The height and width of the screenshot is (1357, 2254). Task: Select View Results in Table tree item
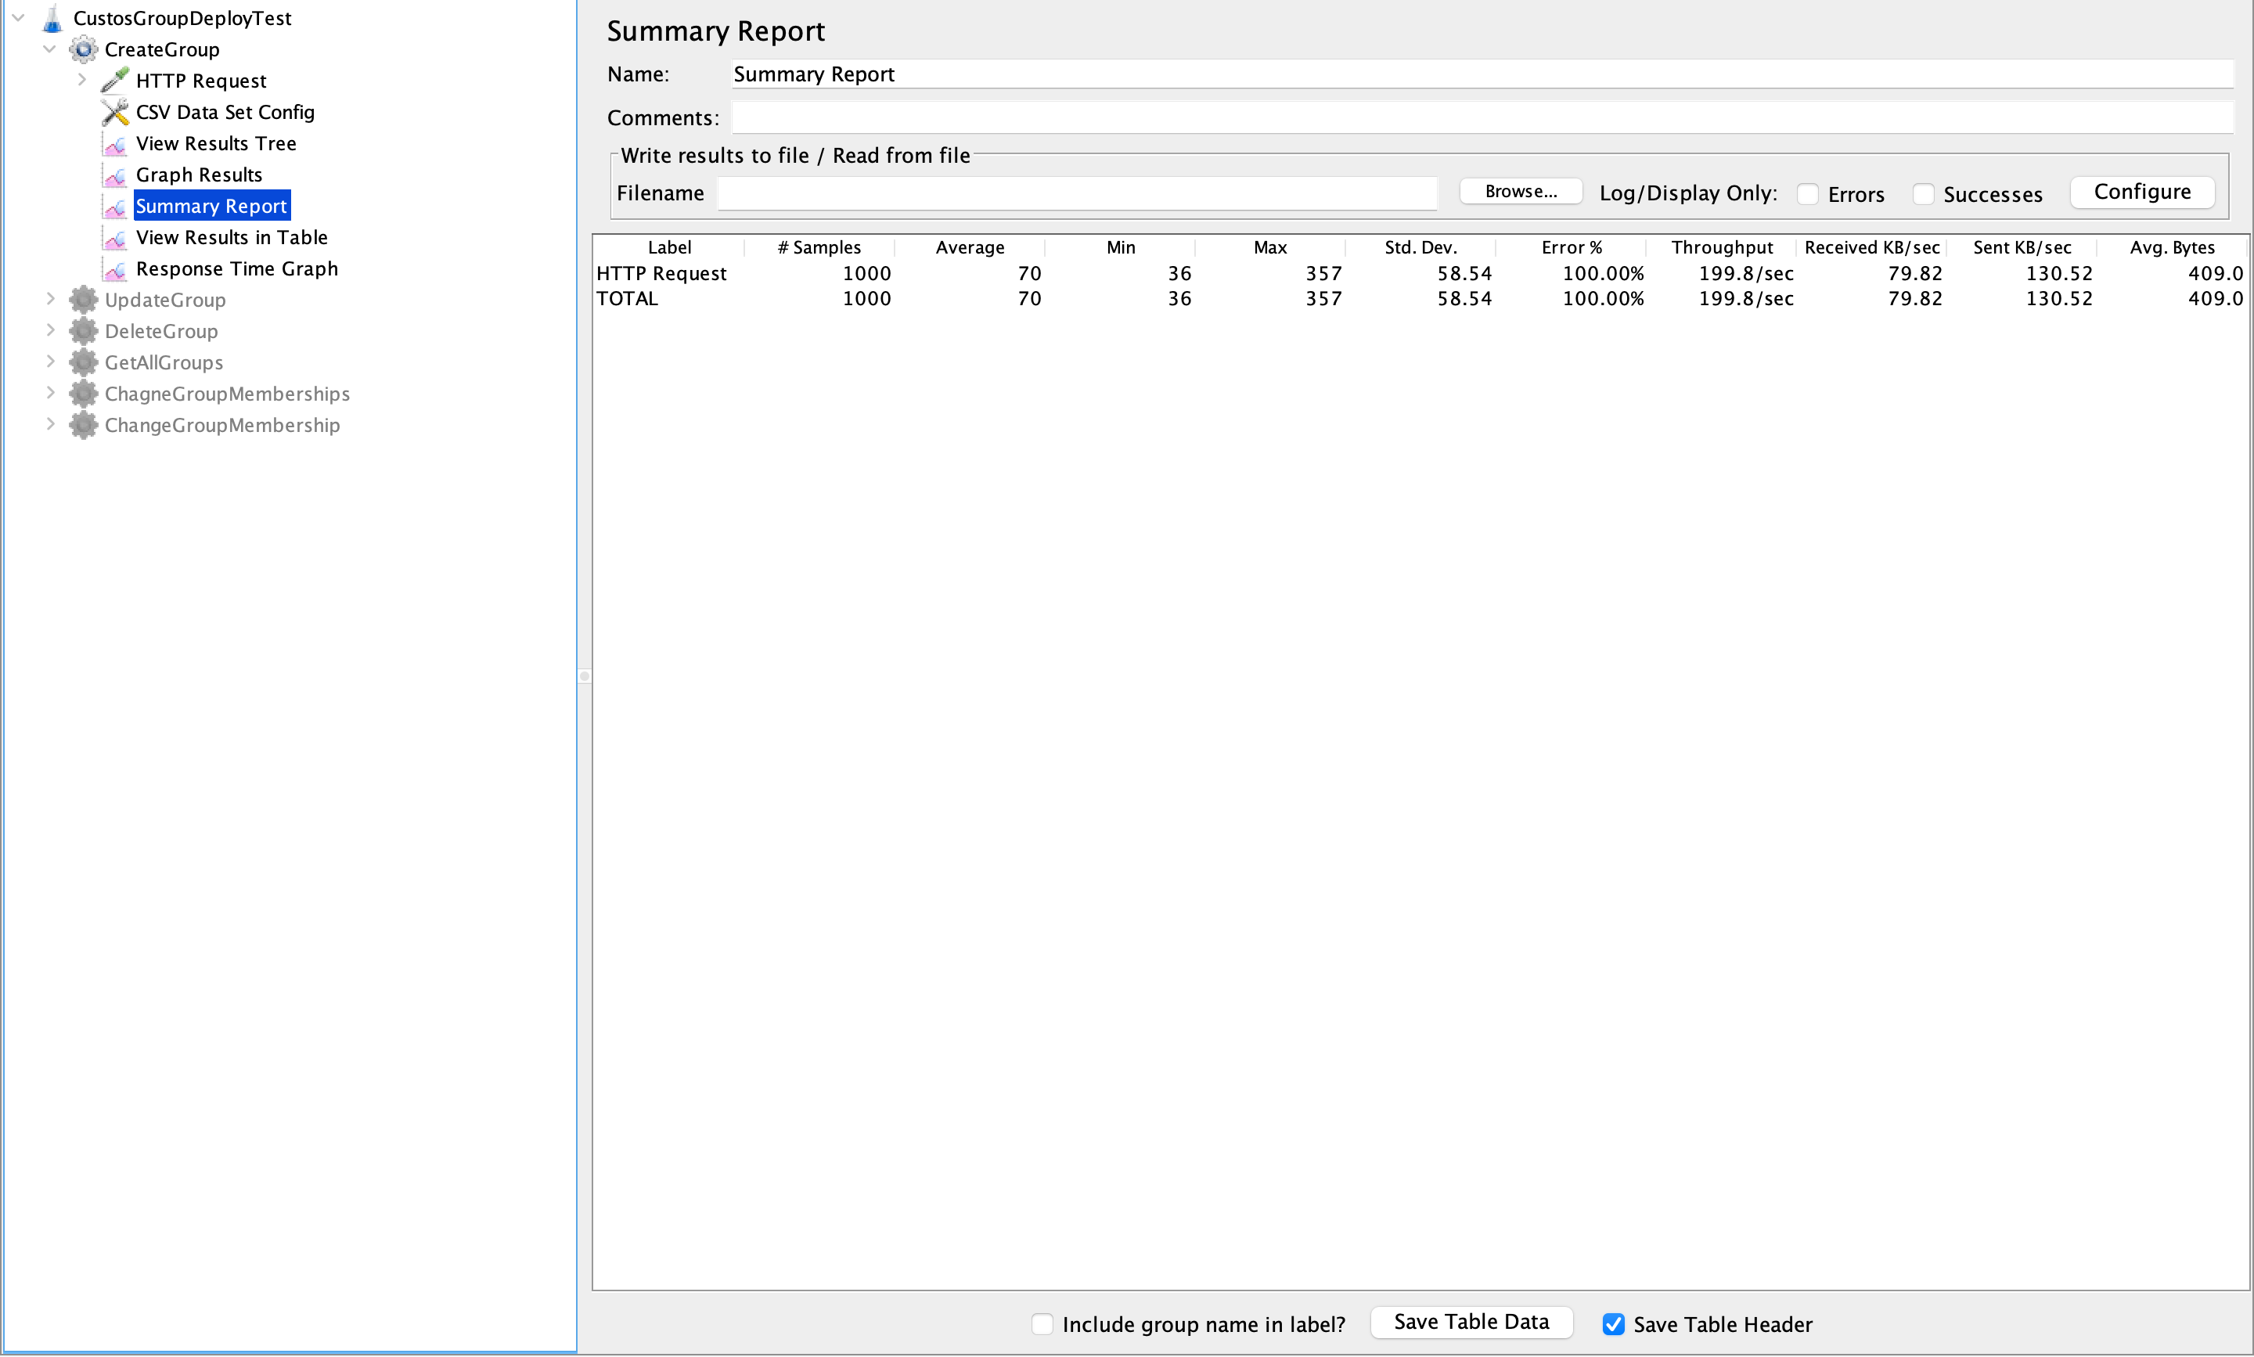pos(232,238)
